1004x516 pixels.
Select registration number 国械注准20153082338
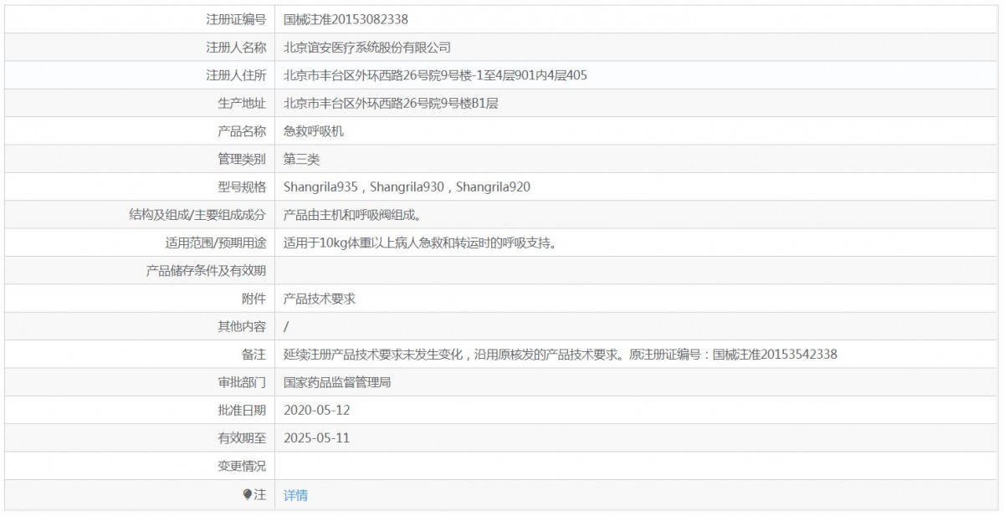pos(346,19)
